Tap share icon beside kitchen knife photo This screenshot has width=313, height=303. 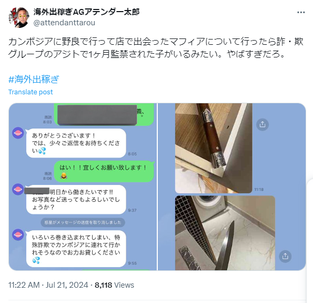tap(285, 256)
